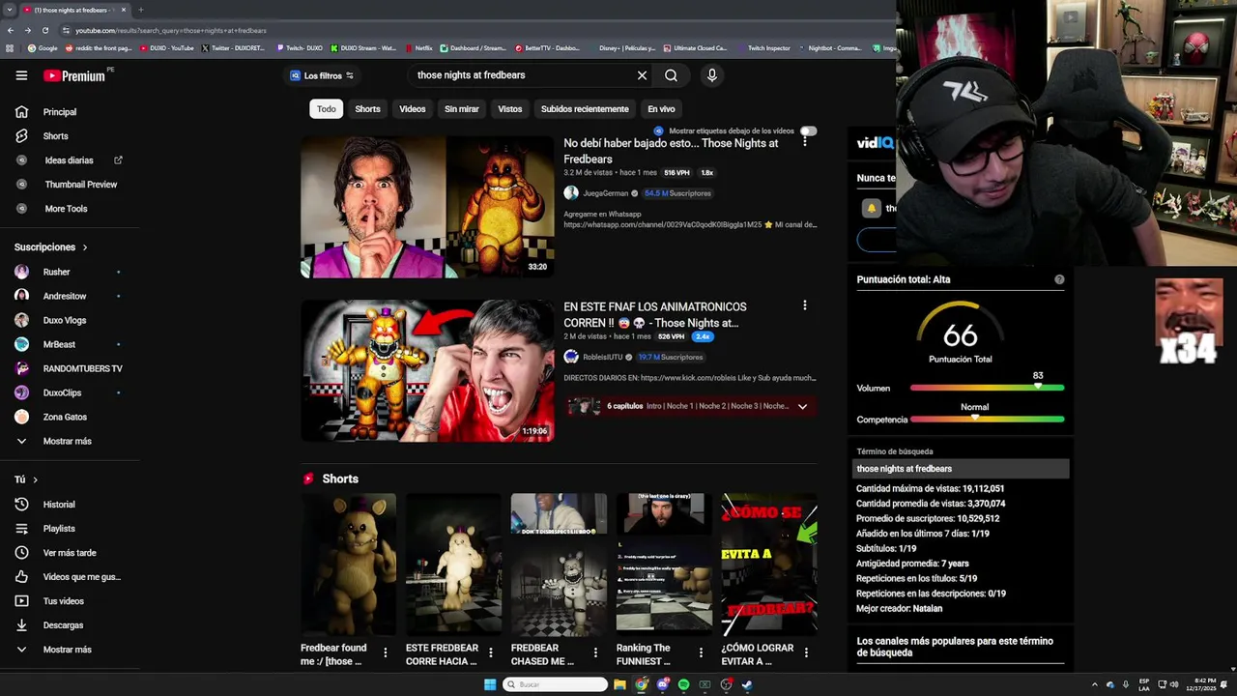
Task: Start voice search with the microphone
Action: click(x=711, y=75)
